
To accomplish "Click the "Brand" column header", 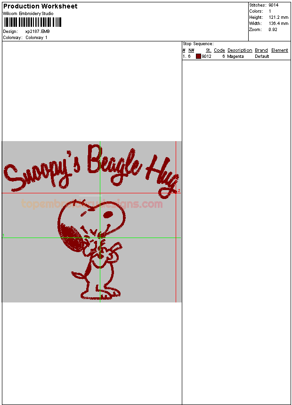I will click(261, 50).
